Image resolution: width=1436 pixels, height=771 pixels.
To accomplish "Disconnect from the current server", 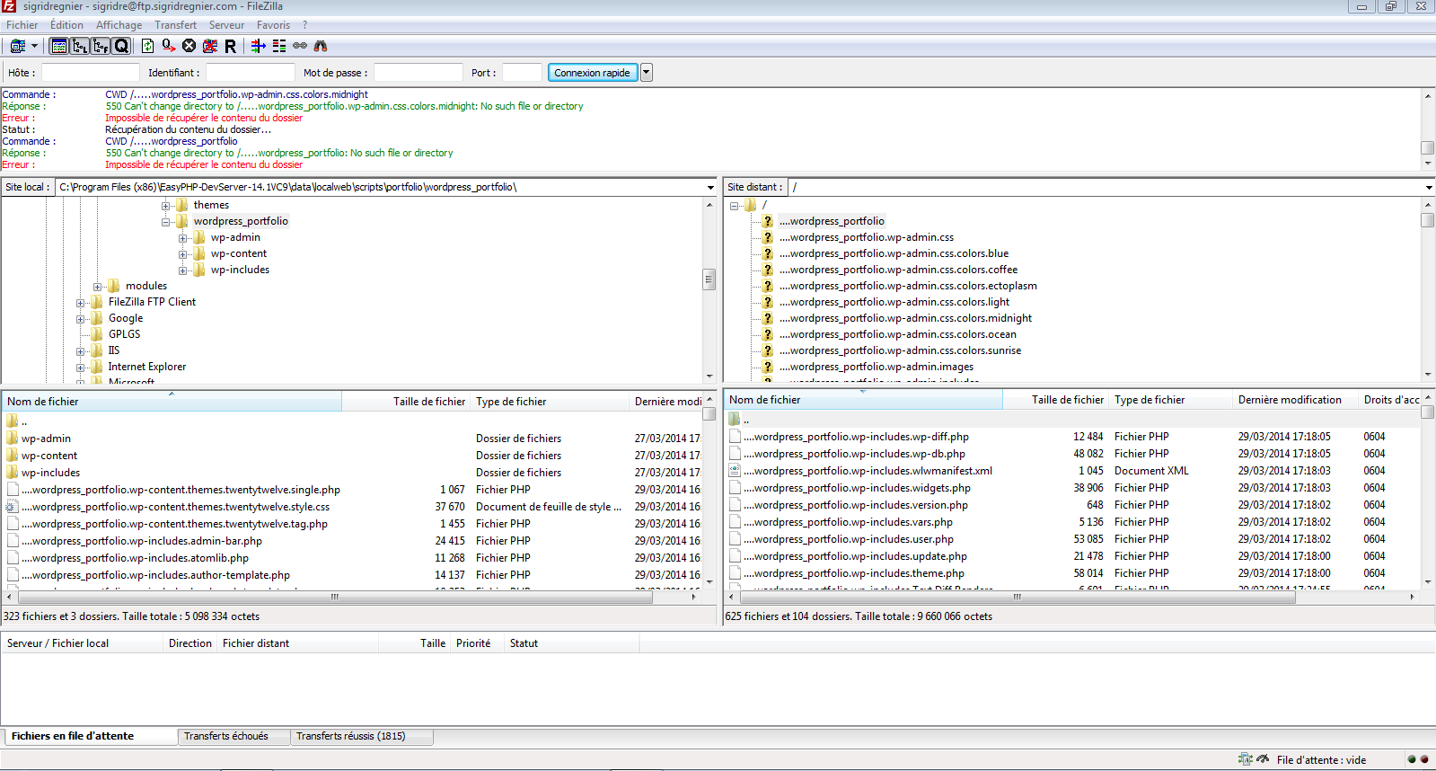I will click(209, 46).
